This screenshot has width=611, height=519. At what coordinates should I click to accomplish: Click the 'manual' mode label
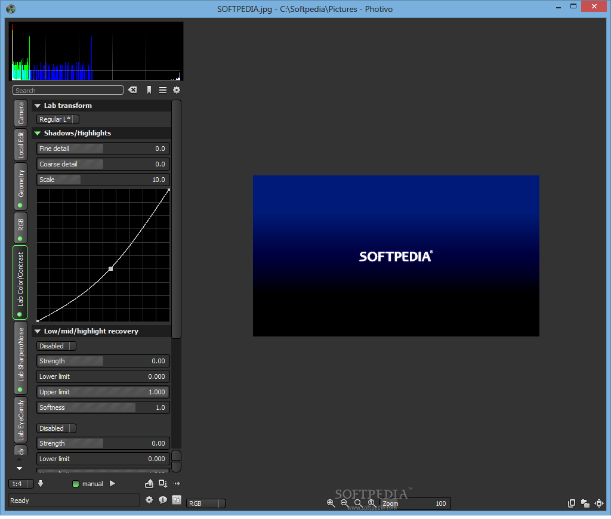pyautogui.click(x=92, y=484)
